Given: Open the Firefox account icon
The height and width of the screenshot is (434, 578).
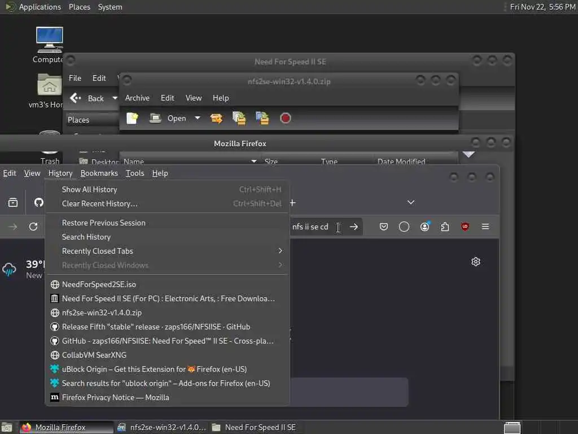Looking at the screenshot, I should coord(424,227).
